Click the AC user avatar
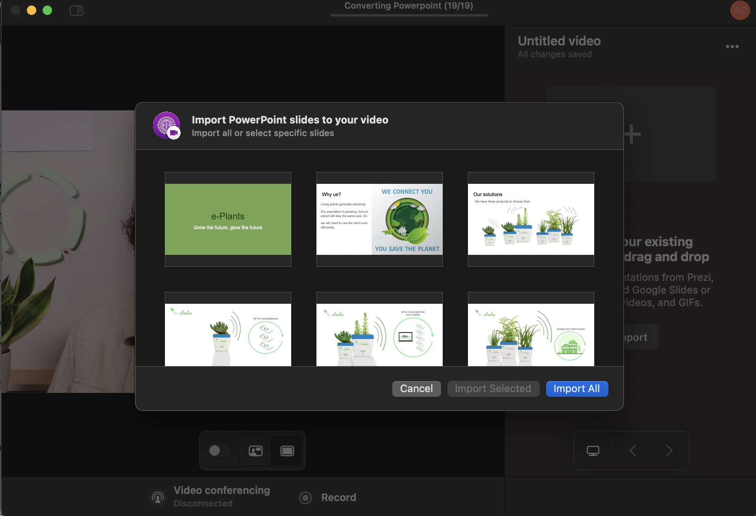The height and width of the screenshot is (516, 756). 740,11
